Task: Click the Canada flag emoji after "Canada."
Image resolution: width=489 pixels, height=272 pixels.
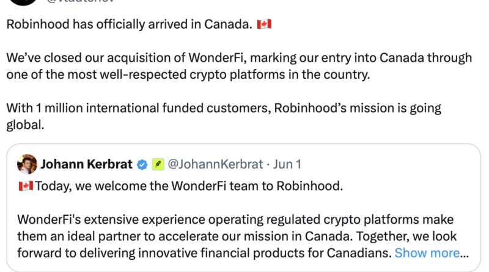Action: pos(264,24)
